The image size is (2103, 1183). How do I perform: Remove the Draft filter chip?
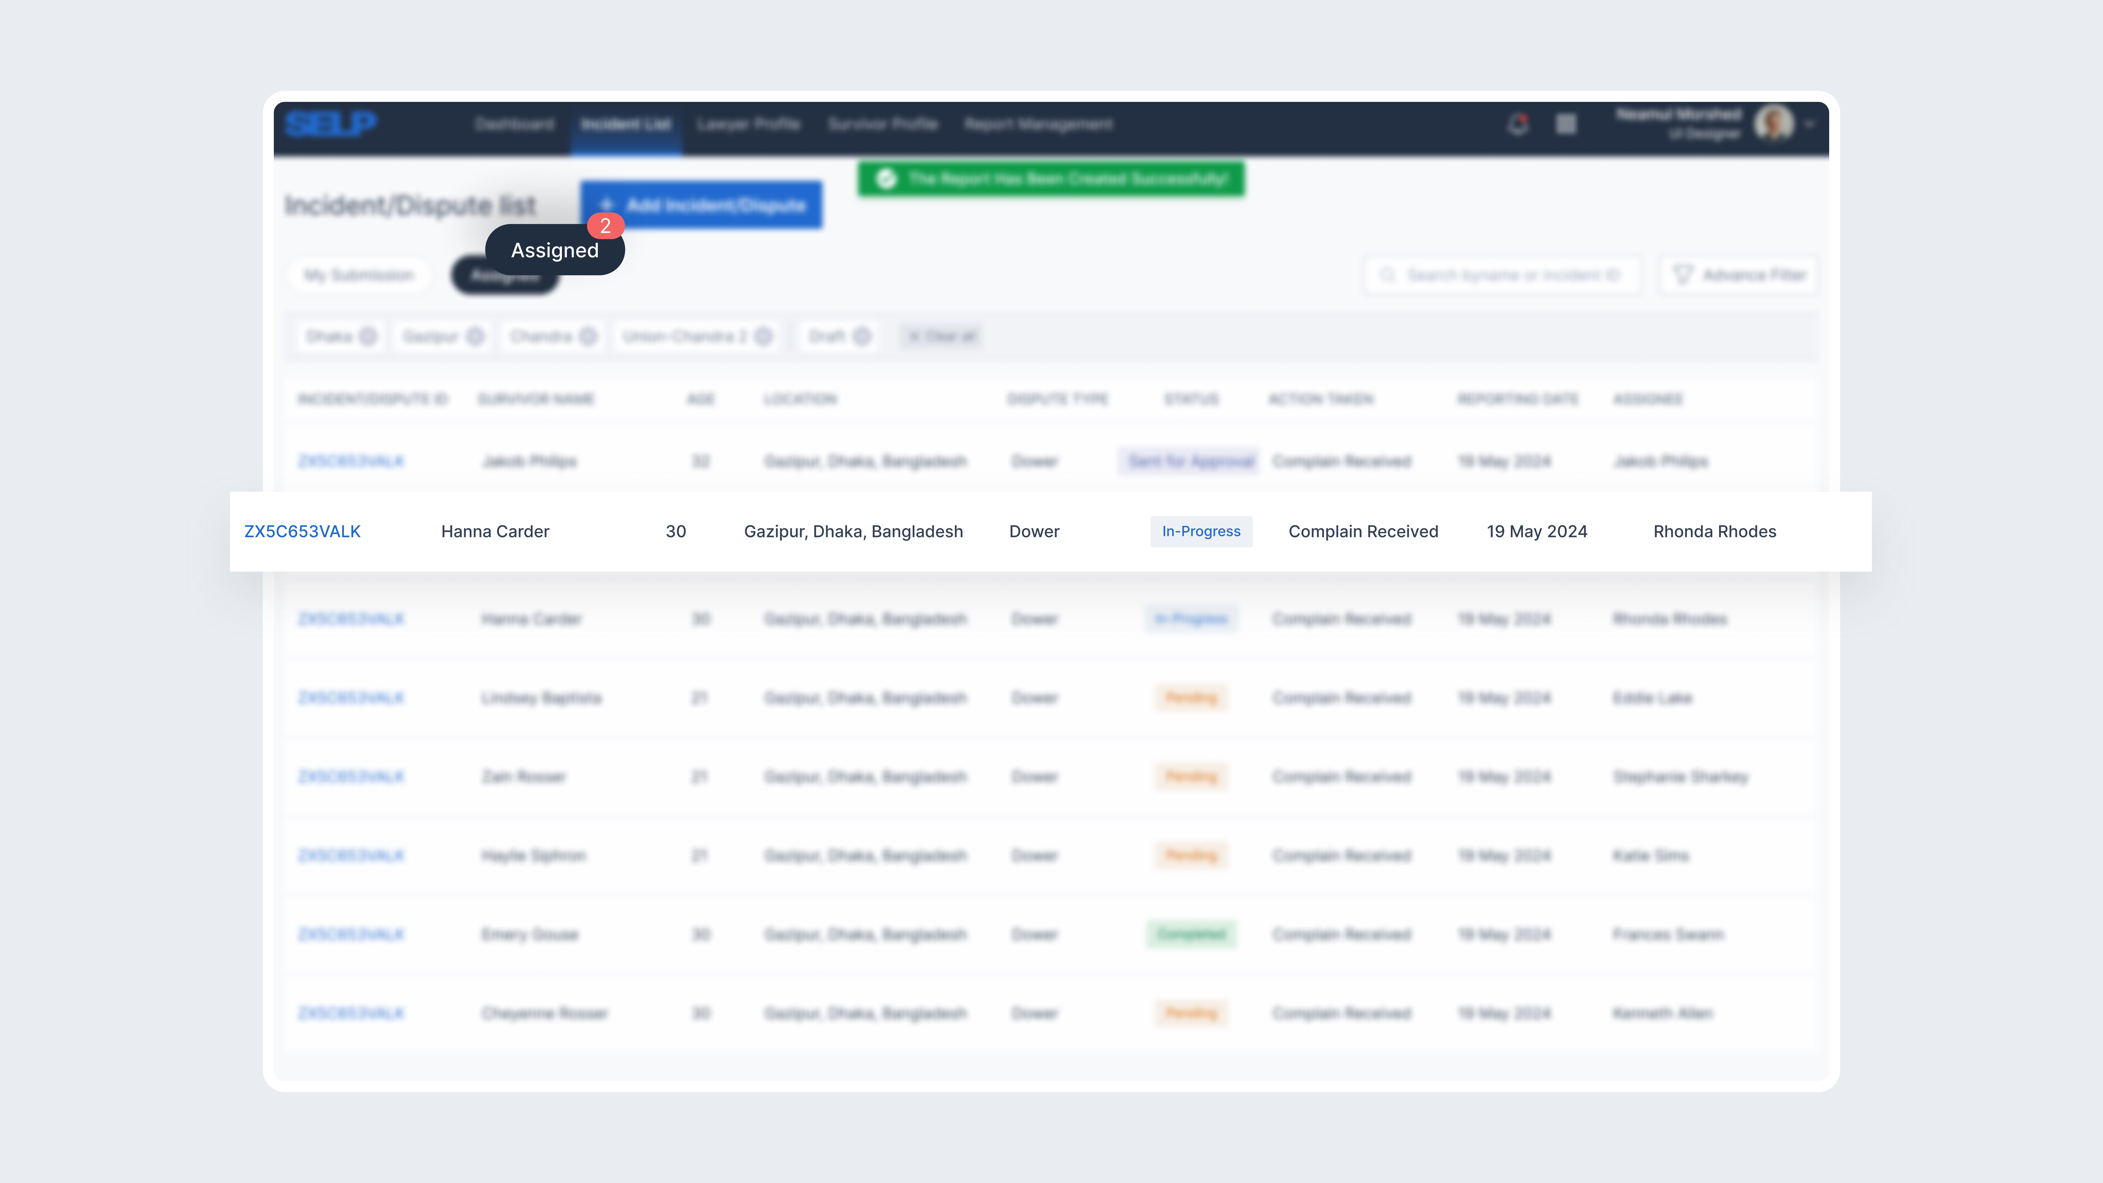[x=861, y=336]
